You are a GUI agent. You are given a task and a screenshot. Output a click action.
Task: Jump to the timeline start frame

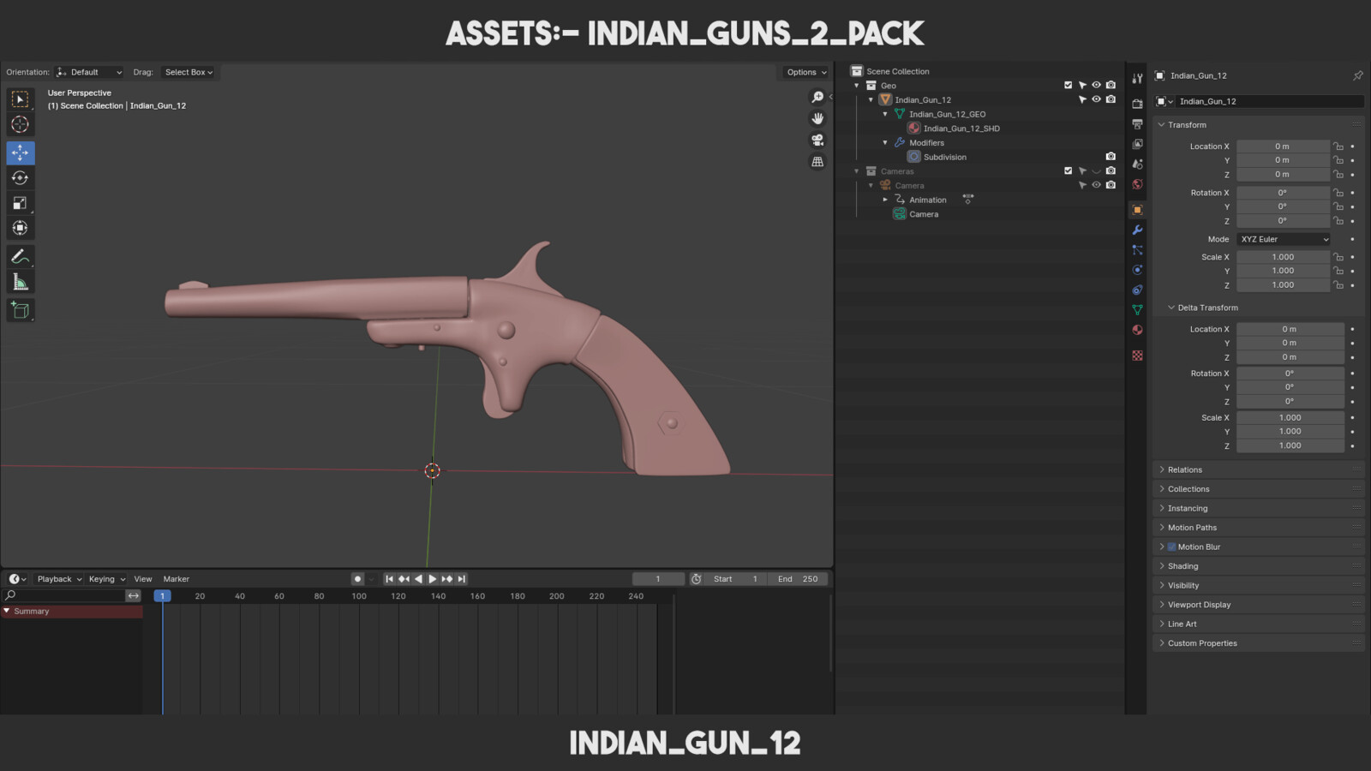pyautogui.click(x=389, y=579)
